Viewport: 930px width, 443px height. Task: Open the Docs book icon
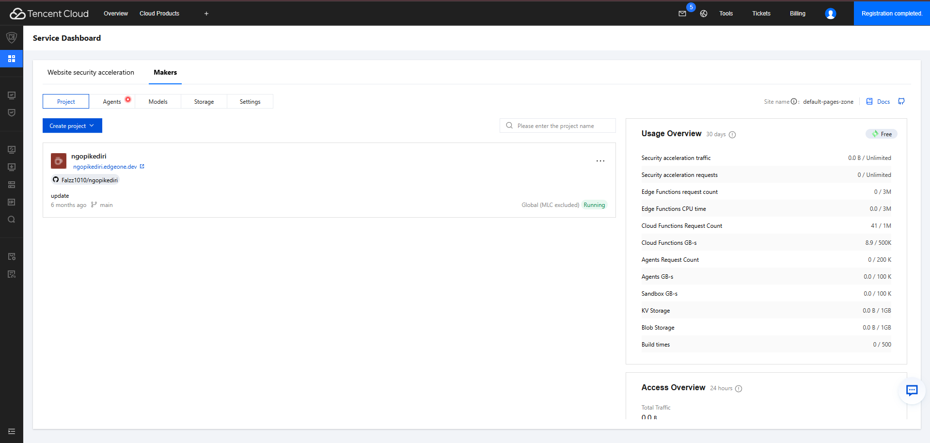click(x=869, y=101)
